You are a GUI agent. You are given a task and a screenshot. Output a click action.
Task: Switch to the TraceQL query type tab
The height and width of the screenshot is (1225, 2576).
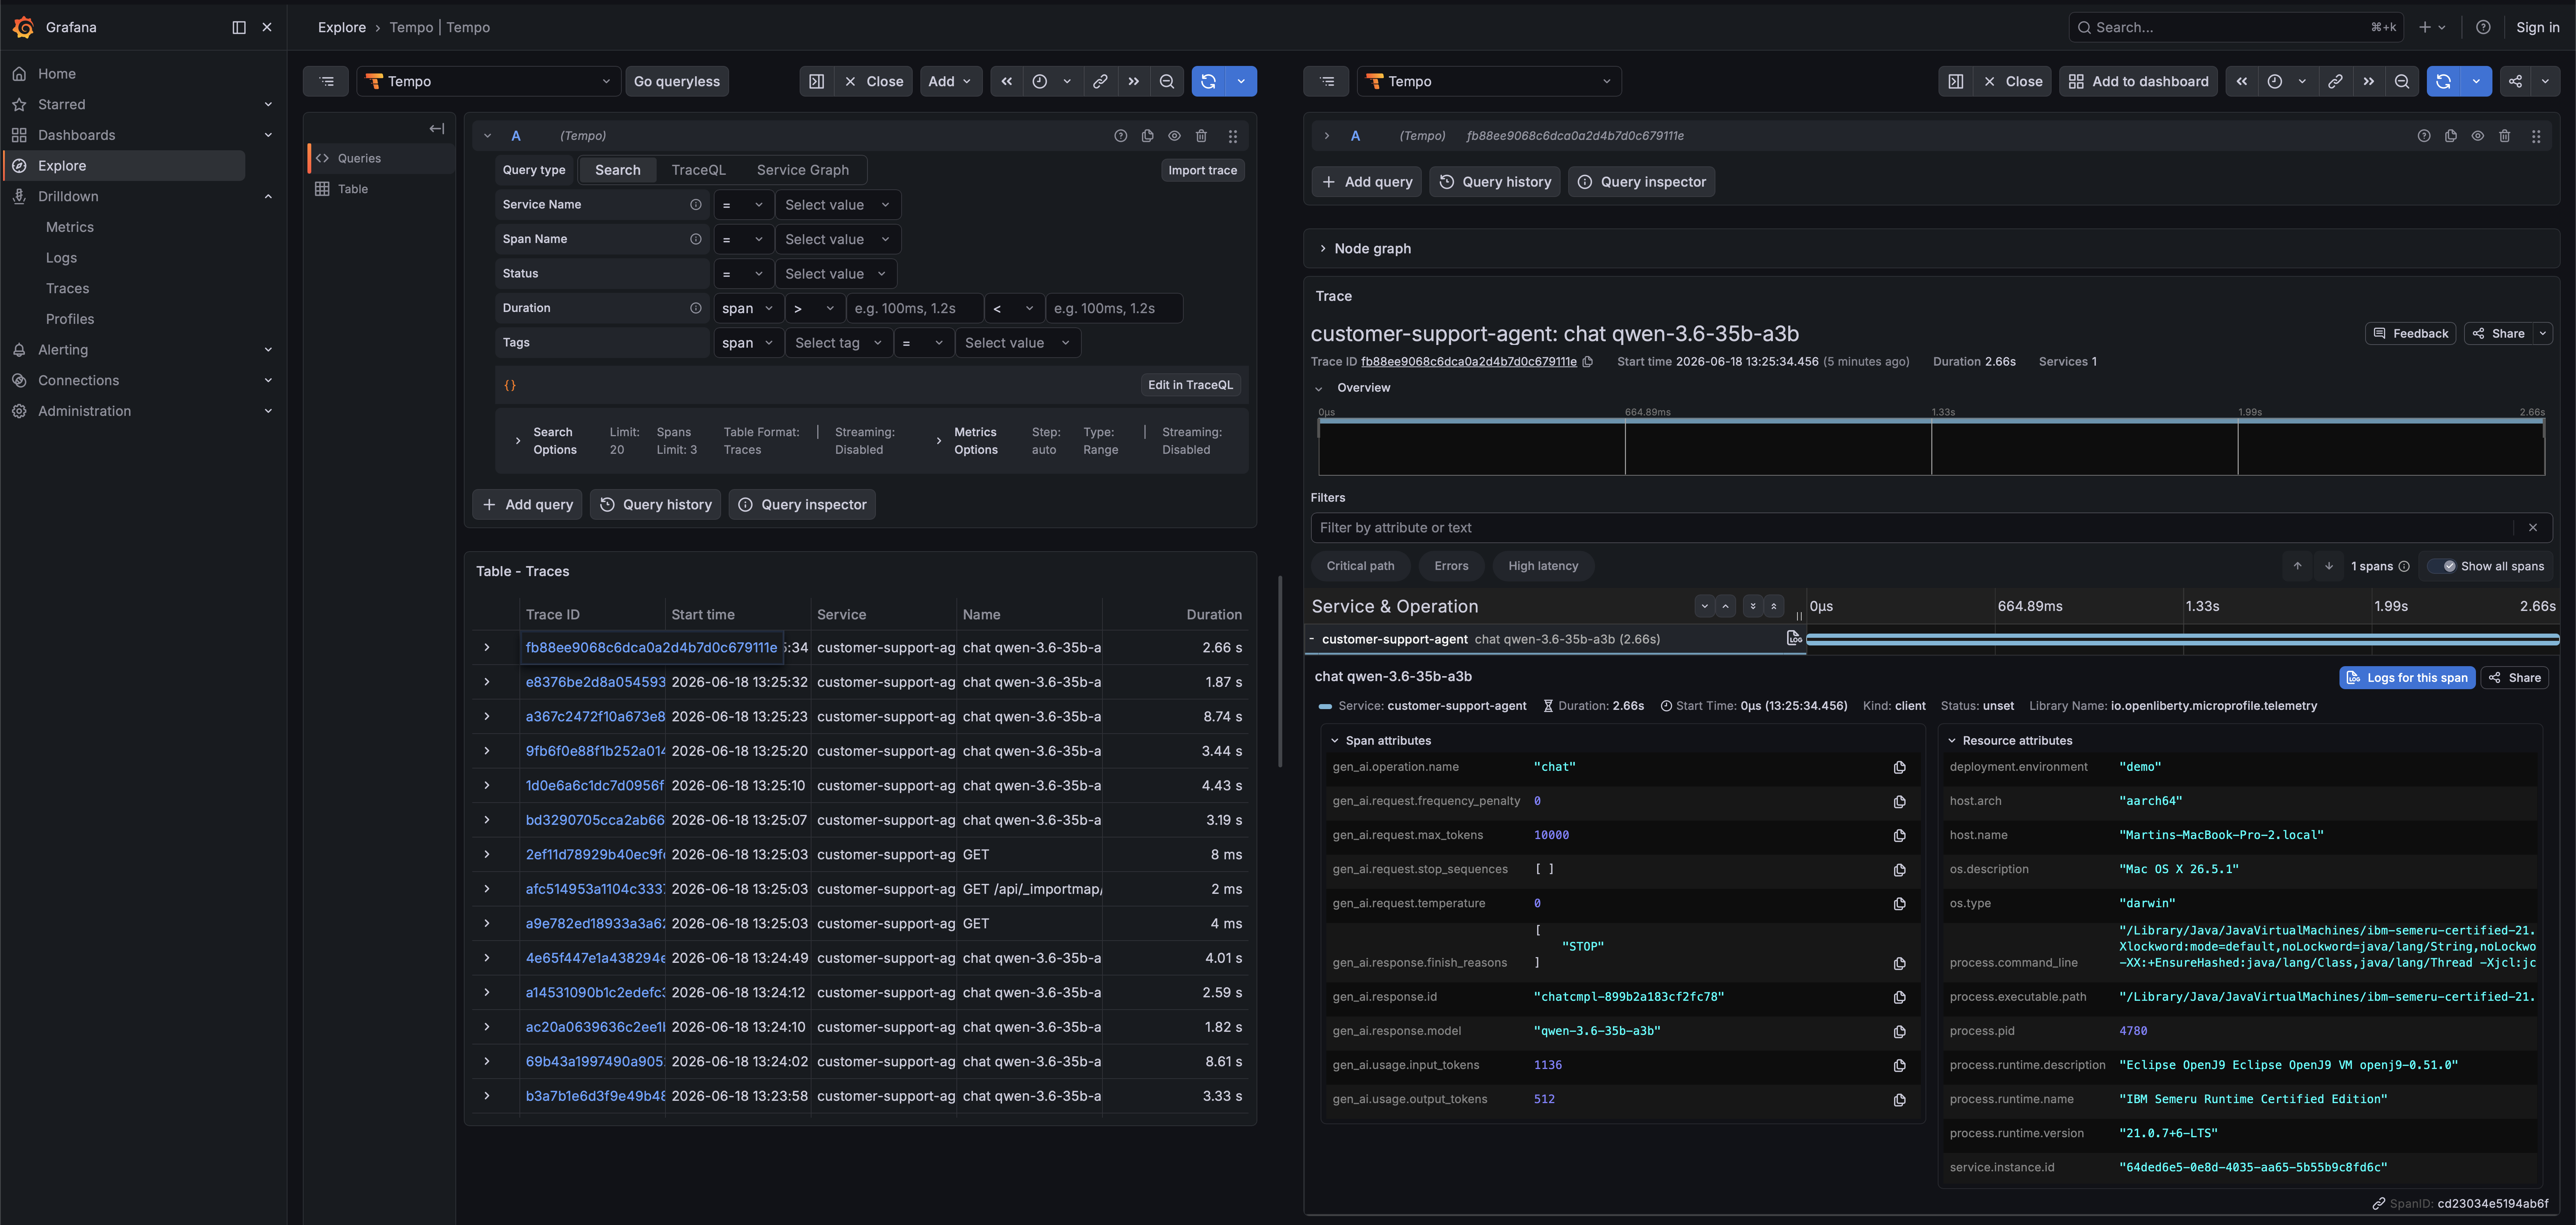[698, 170]
